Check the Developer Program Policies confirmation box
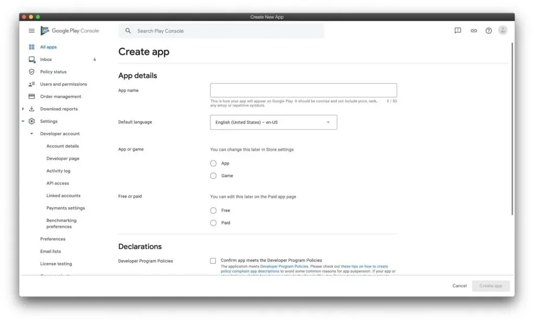 tap(213, 261)
